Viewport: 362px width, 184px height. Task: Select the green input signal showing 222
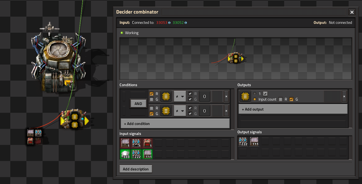(136, 154)
